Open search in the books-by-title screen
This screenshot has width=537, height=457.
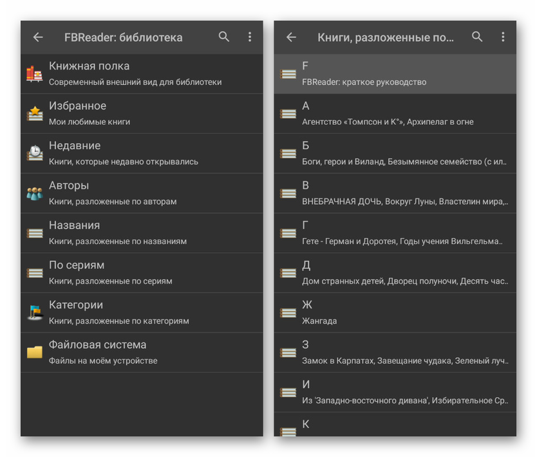[477, 37]
